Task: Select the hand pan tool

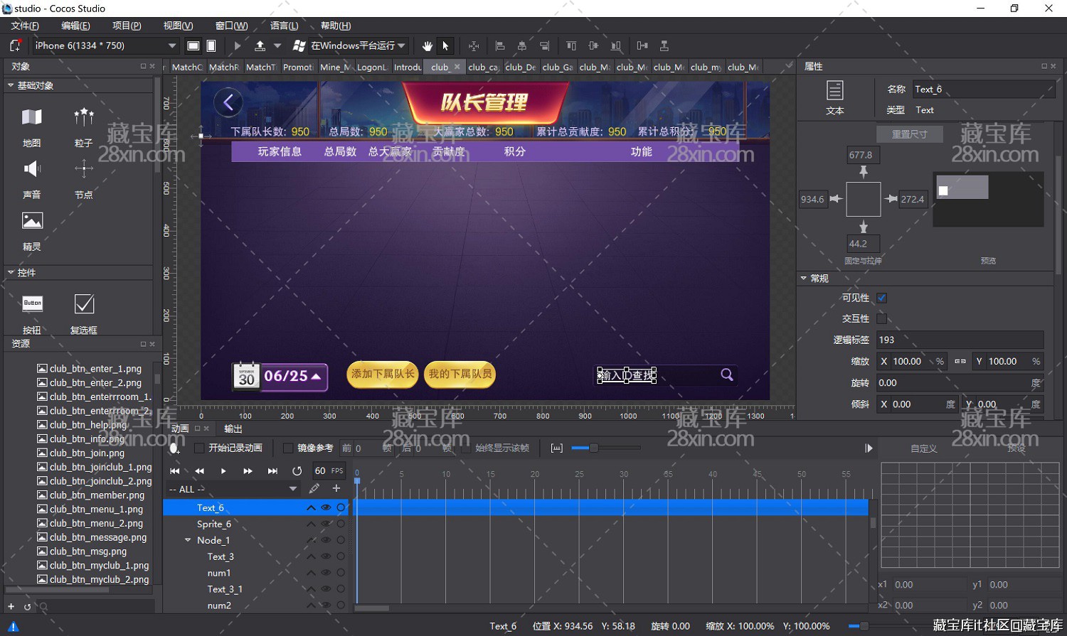Action: click(x=427, y=45)
